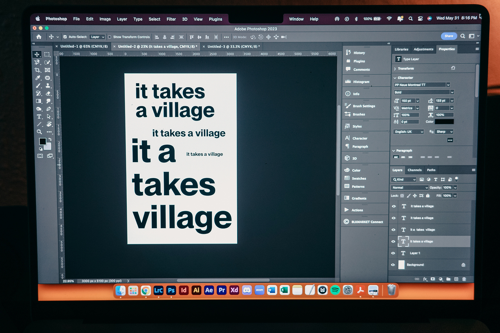Open the Kind layer filter dropdown

[x=404, y=179]
